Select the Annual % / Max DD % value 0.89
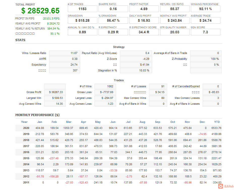 pyautogui.click(x=82, y=32)
